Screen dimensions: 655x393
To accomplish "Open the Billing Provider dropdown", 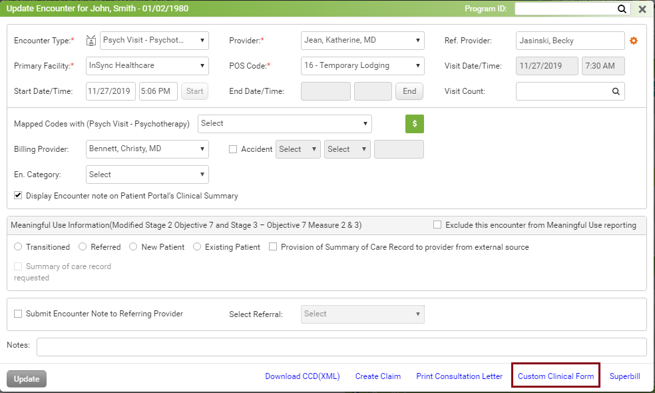I will tap(148, 149).
